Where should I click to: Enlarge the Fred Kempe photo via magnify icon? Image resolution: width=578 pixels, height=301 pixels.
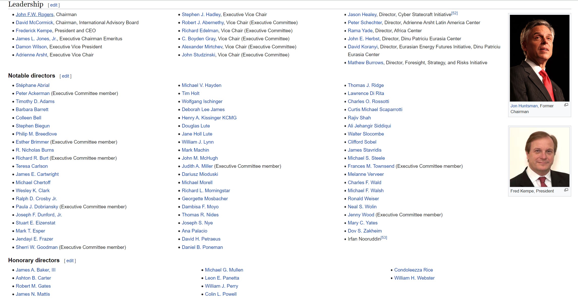click(x=566, y=190)
